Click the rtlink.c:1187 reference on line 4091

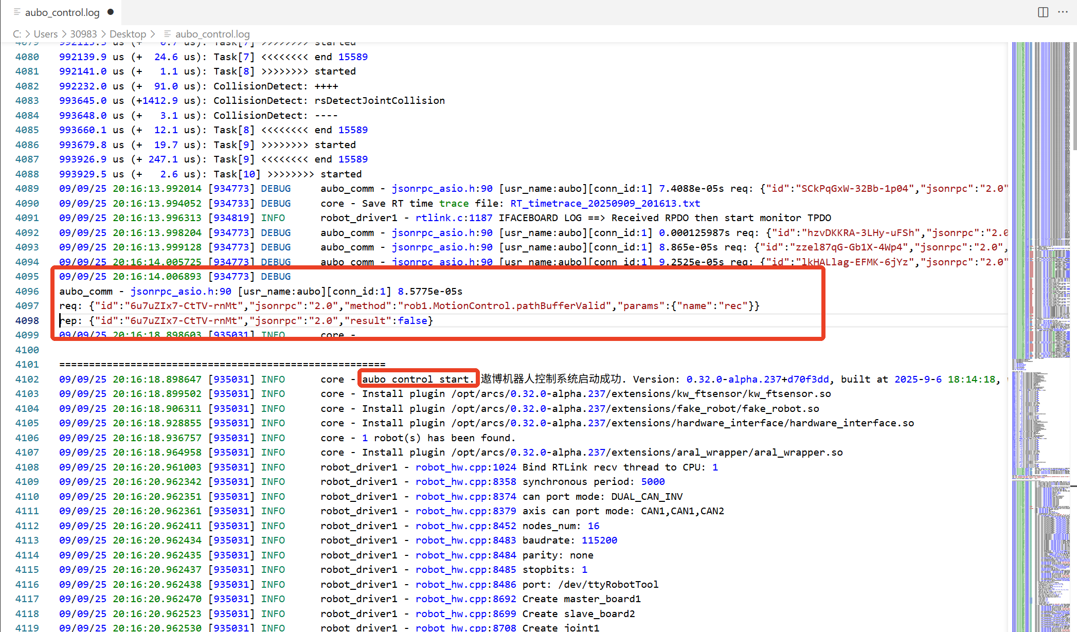pos(454,218)
